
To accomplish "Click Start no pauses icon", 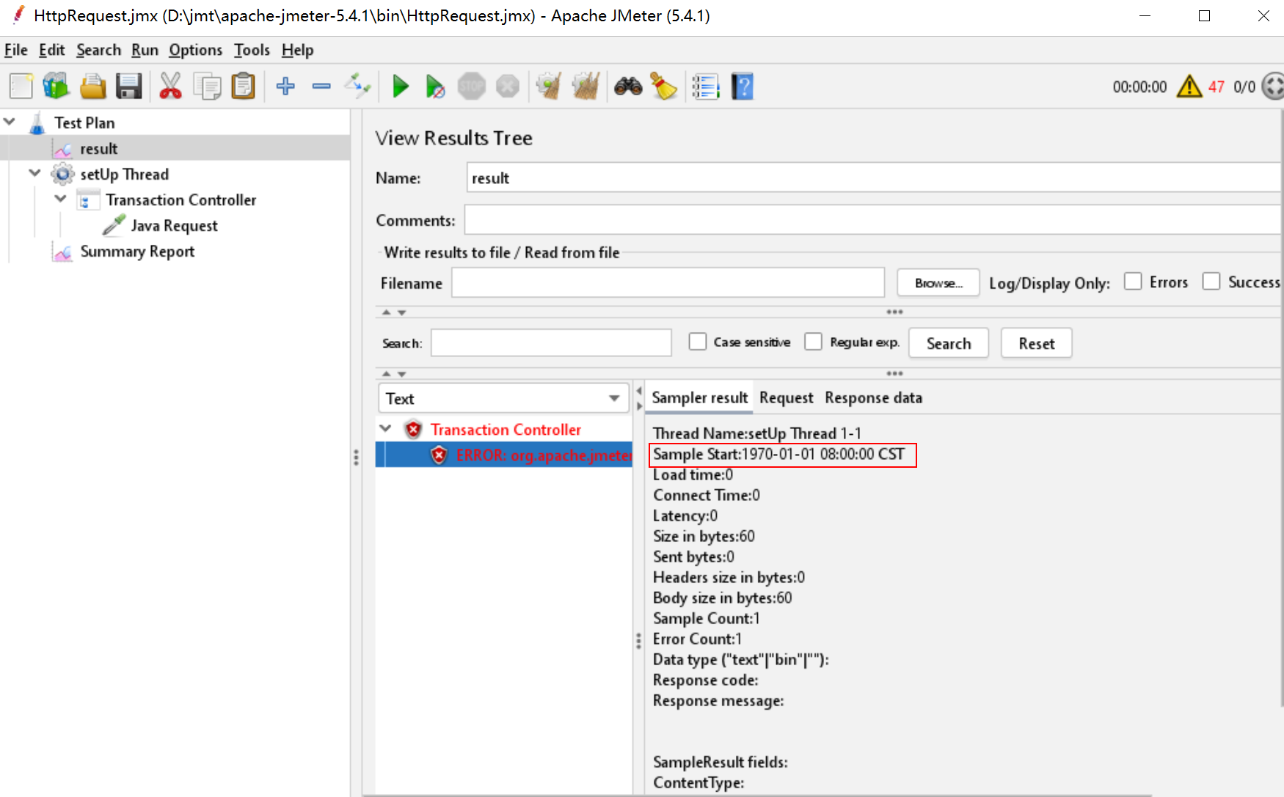I will point(435,87).
